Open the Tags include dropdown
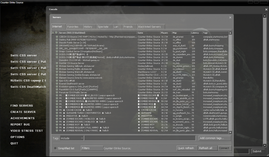This screenshot has width=269, height=157. click(72, 138)
